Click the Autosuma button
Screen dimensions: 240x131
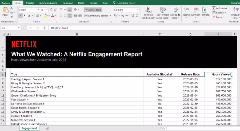click(x=220, y=8)
